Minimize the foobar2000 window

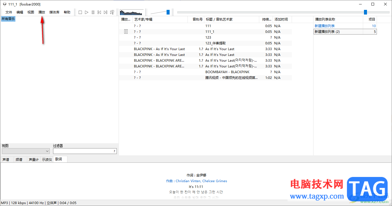pyautogui.click(x=360, y=4)
